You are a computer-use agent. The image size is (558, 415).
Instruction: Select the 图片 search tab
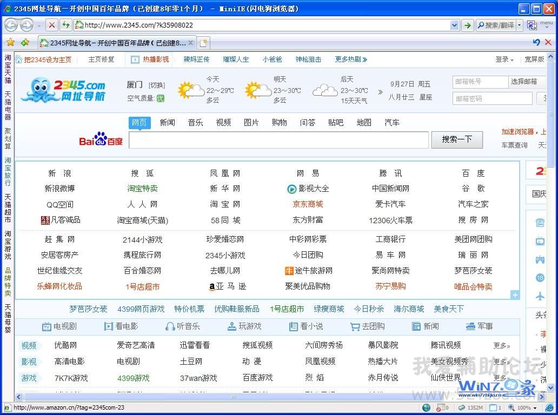click(251, 123)
